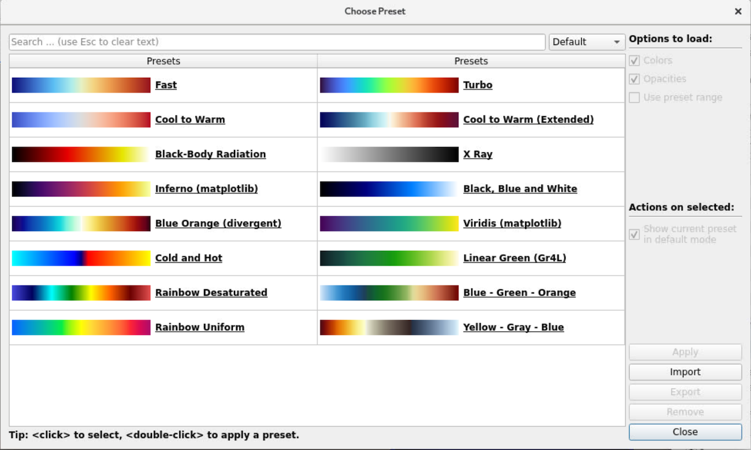Toggle the Opacities checkbox
Image resolution: width=751 pixels, height=450 pixels.
click(x=634, y=79)
